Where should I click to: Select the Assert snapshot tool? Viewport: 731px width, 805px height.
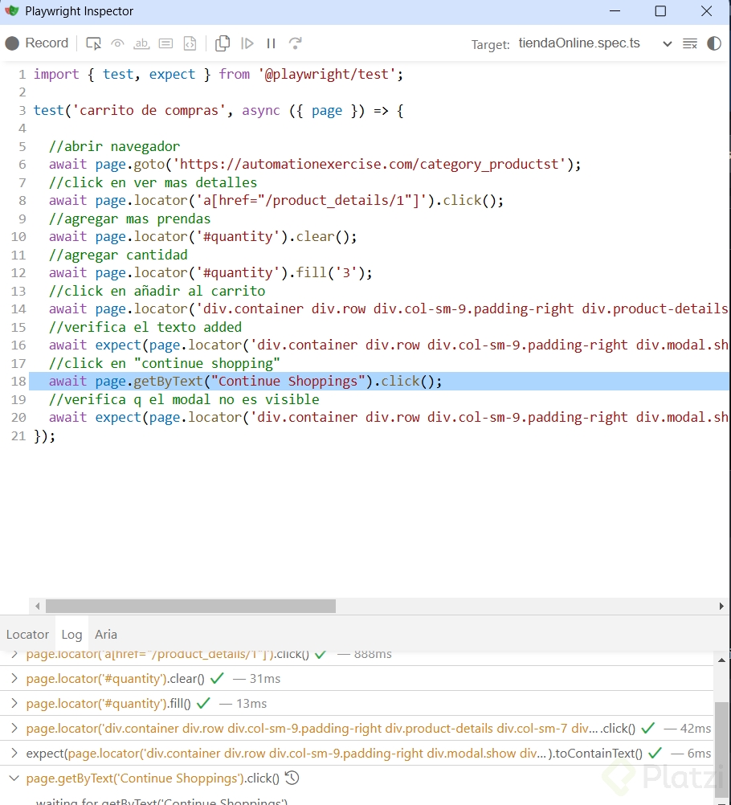pyautogui.click(x=190, y=43)
